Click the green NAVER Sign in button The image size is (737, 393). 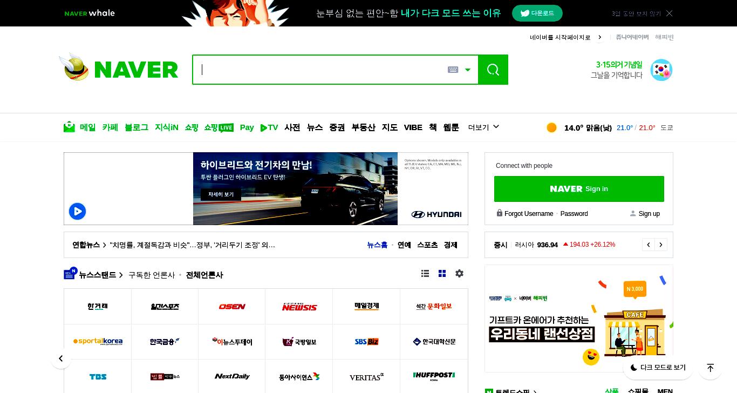(579, 189)
